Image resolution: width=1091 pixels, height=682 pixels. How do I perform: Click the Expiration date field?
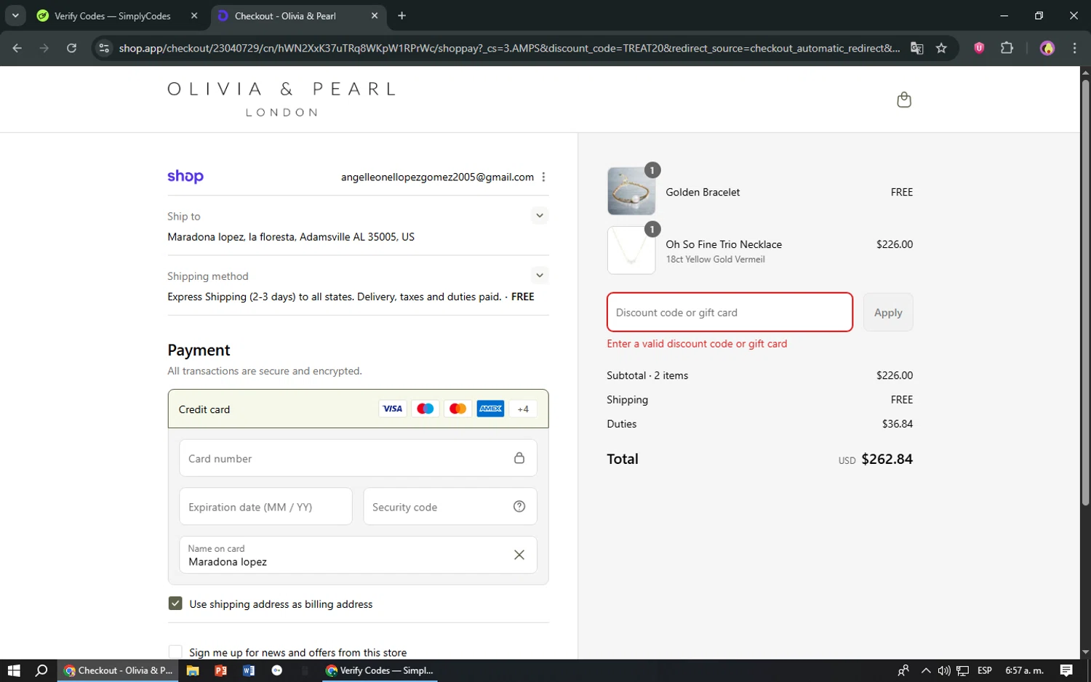pos(265,507)
